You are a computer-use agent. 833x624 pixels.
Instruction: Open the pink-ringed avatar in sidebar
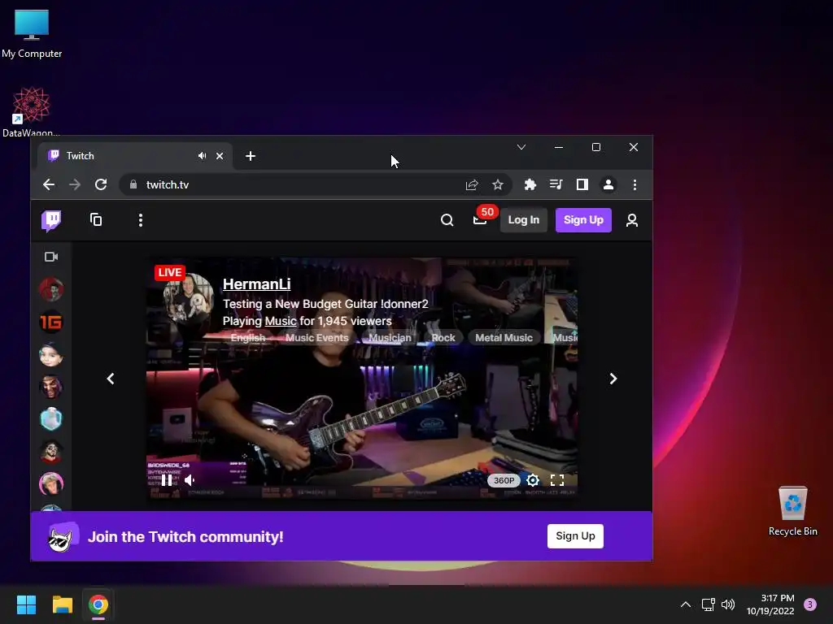(x=51, y=483)
